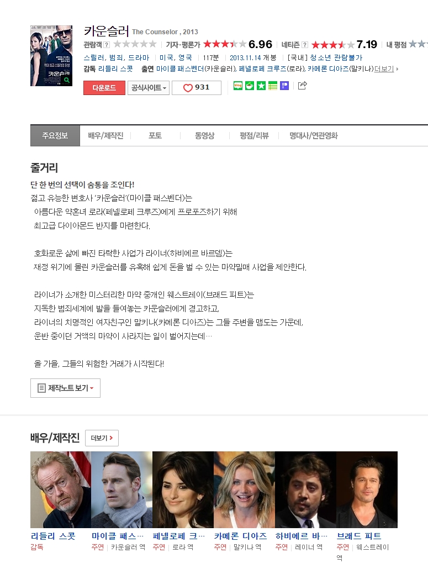Screen dimensions: 428x574
Task: Rate the movie using 내 평점 stars
Action: (x=418, y=44)
